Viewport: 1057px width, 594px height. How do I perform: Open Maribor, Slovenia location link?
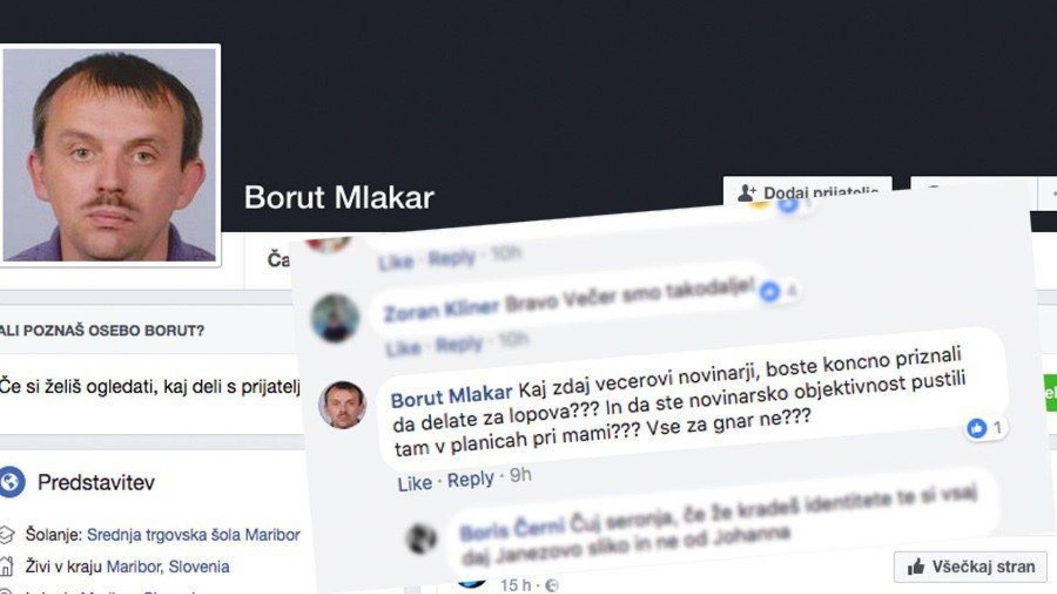(168, 566)
